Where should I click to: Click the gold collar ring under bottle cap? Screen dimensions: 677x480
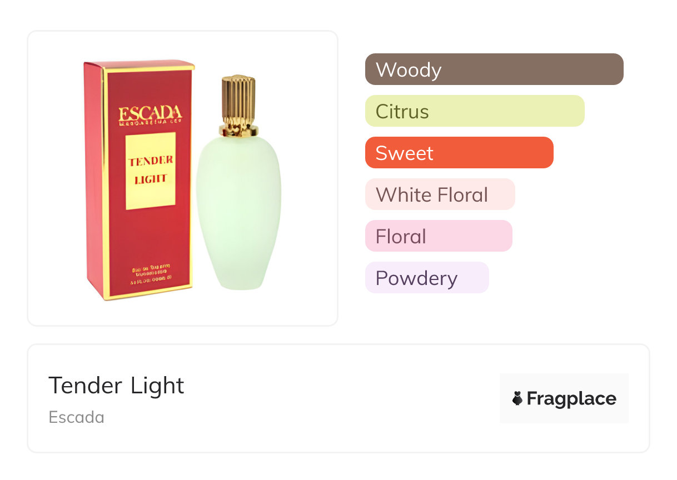pos(238,131)
